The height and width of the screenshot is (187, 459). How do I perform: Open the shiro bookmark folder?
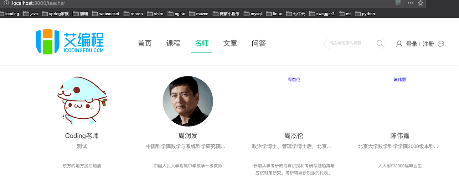(x=155, y=14)
